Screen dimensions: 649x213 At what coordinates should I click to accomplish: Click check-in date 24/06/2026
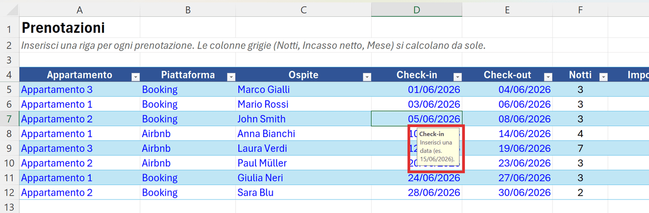[417, 178]
